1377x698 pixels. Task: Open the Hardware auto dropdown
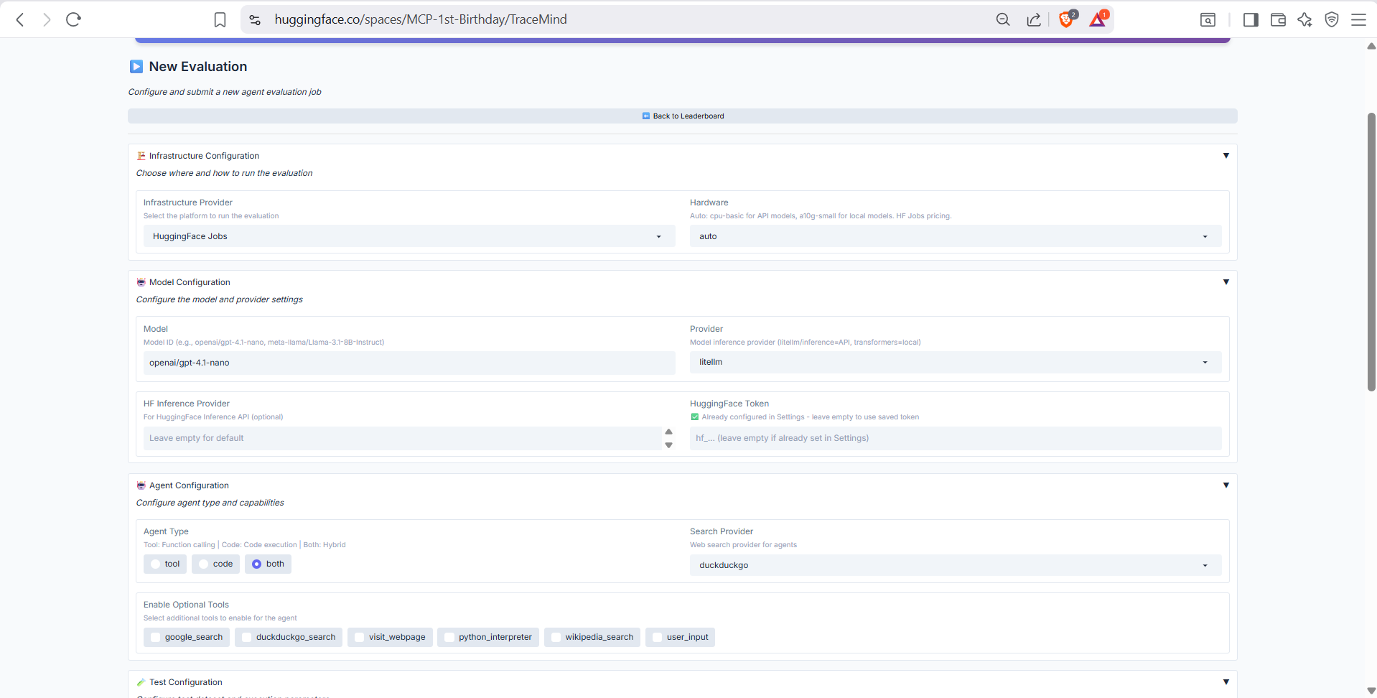tap(956, 236)
